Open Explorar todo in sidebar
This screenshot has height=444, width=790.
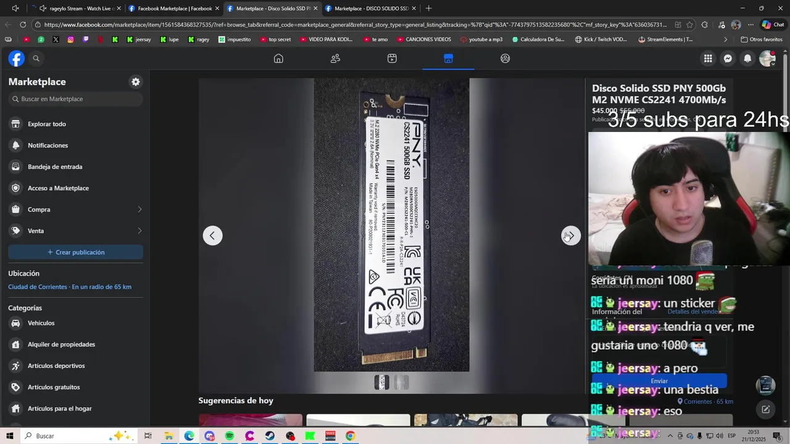[75, 124]
